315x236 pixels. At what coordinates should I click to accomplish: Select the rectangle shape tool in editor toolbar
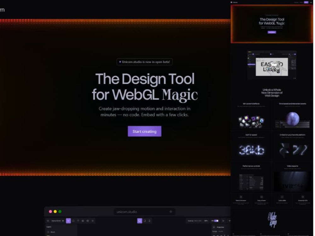(73, 221)
